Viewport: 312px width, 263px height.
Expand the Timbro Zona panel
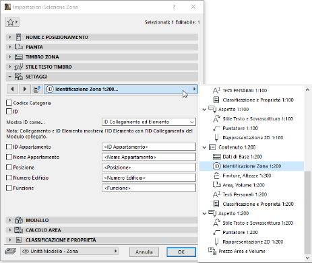(x=10, y=57)
